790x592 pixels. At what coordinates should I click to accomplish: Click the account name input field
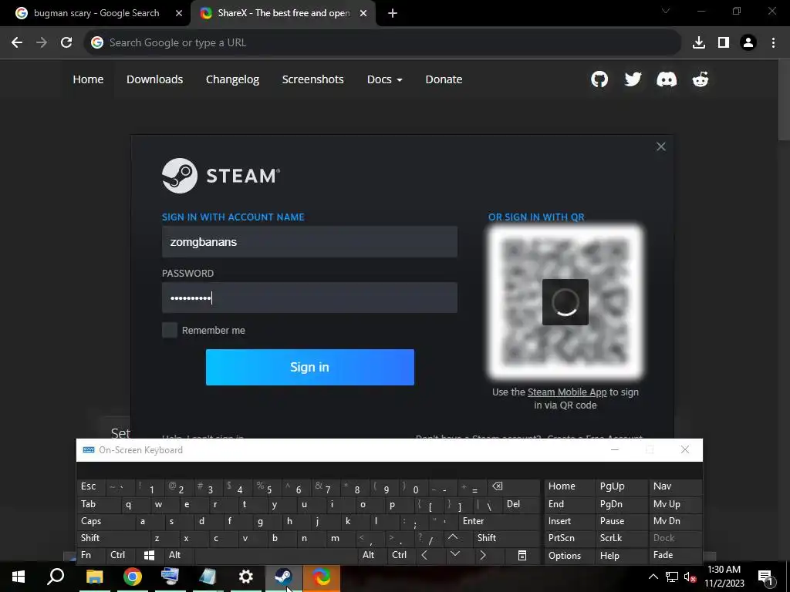(x=310, y=242)
